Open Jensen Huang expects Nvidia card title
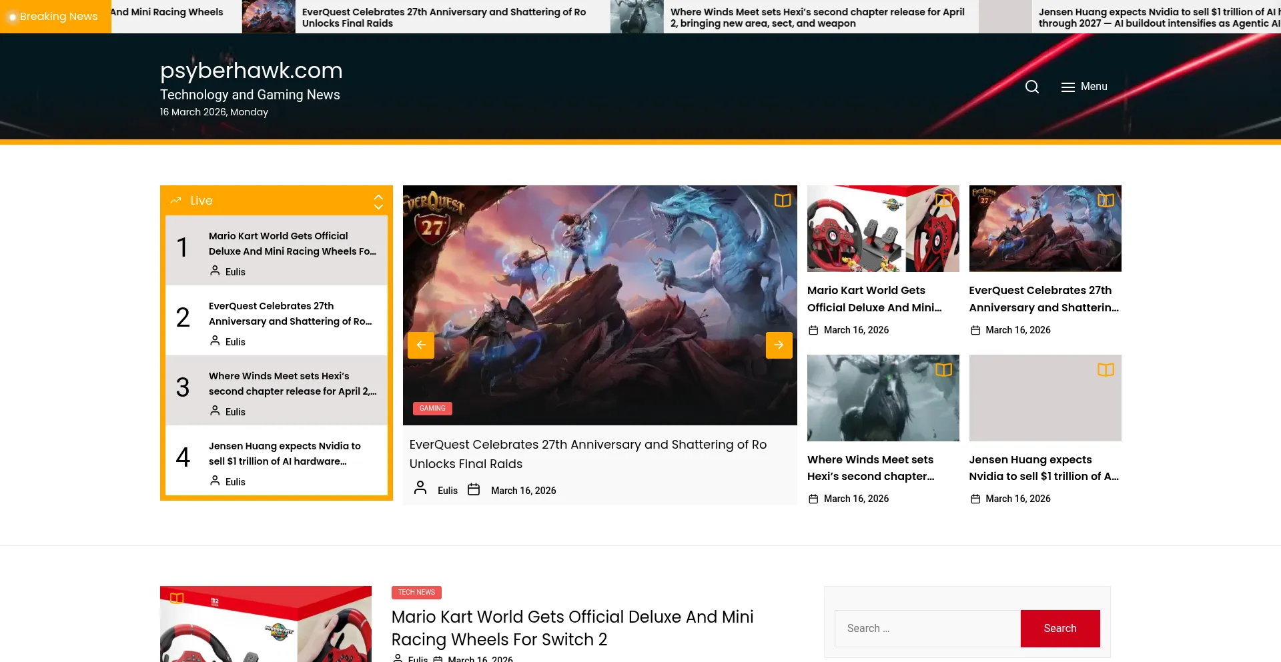The height and width of the screenshot is (662, 1281). tap(1043, 468)
